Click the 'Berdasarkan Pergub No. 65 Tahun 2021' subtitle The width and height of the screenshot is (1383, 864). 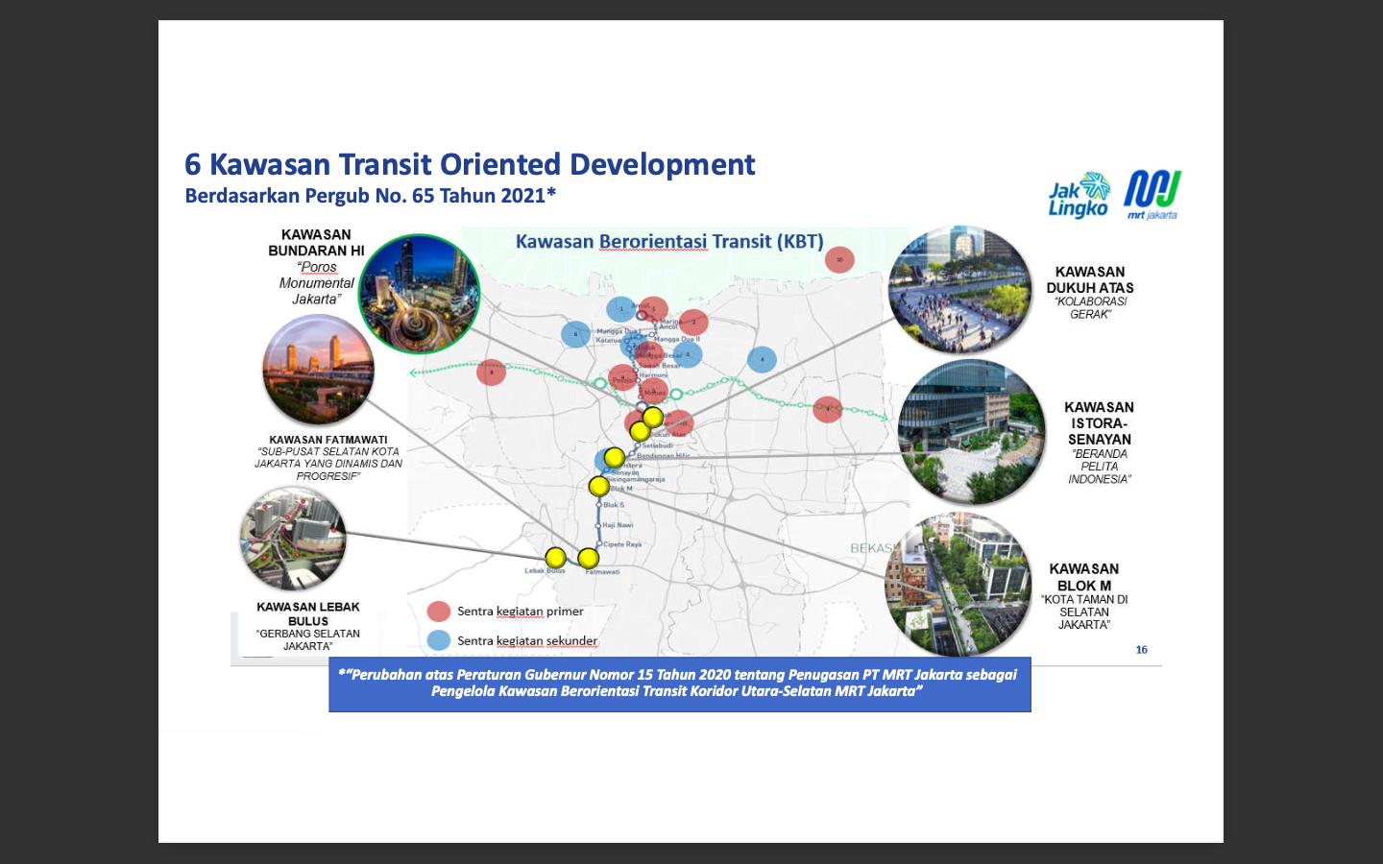pos(370,196)
